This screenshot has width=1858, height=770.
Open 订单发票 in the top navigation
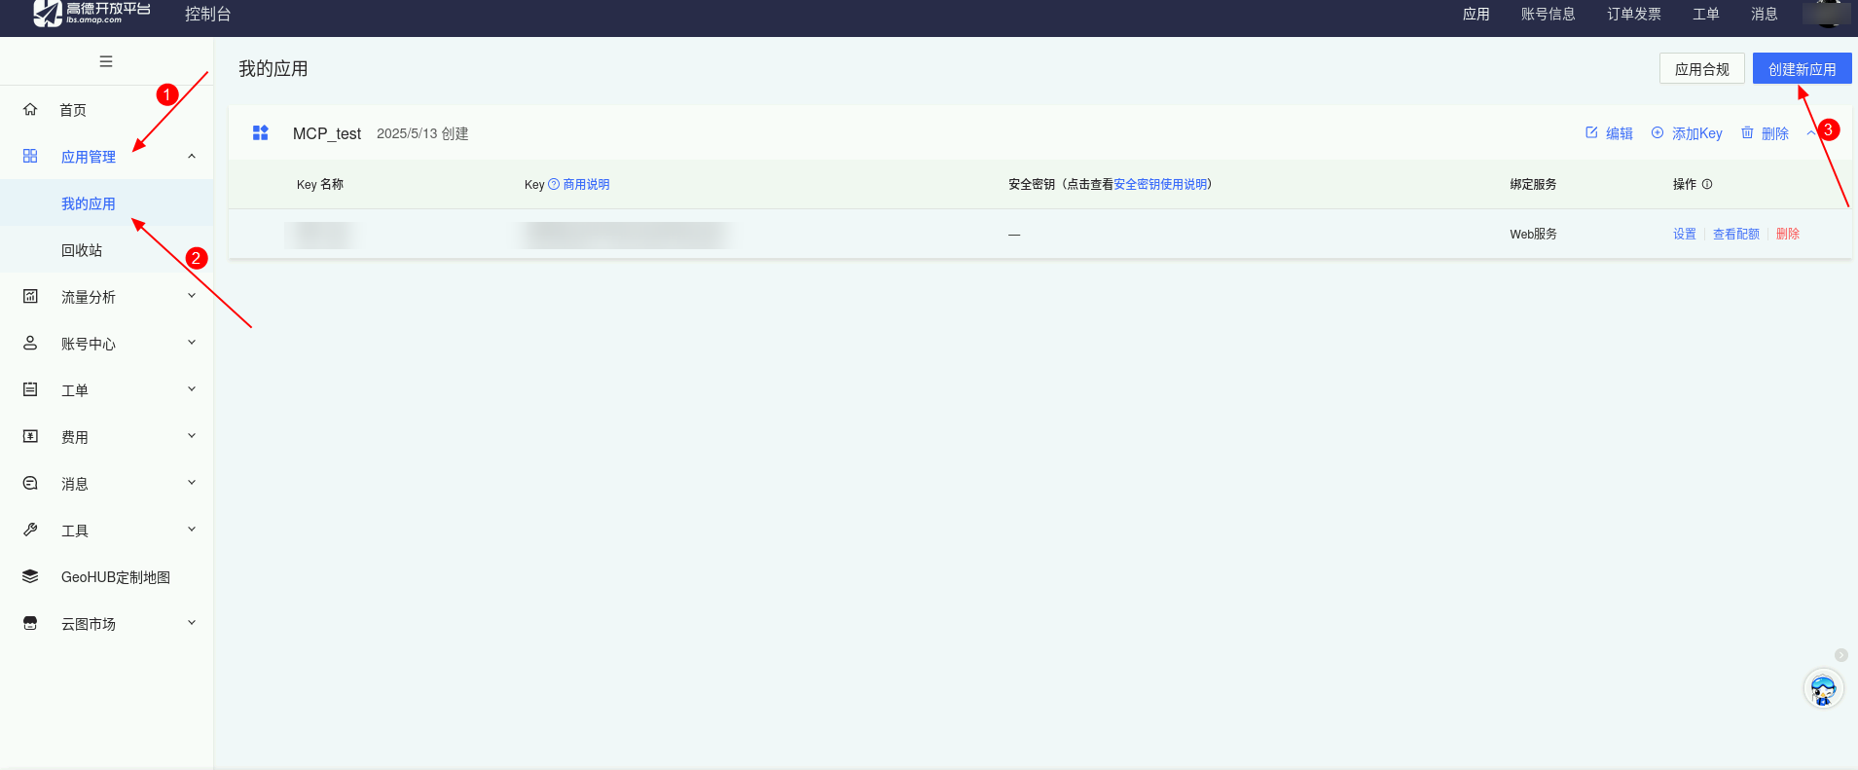[1633, 14]
